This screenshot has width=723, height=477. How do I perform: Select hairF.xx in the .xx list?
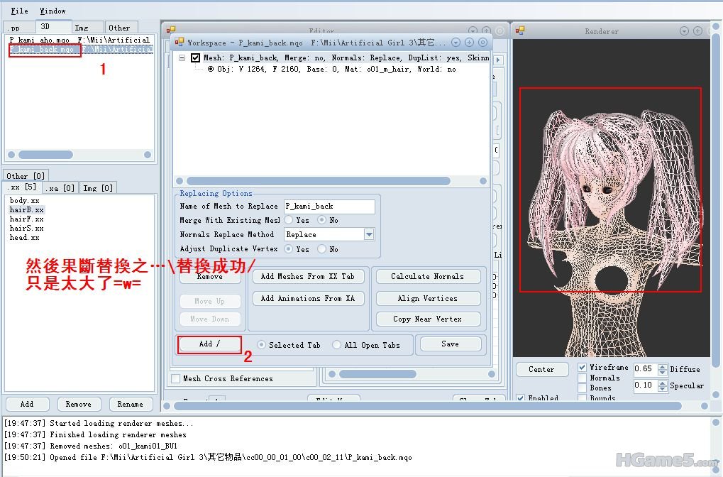(x=27, y=219)
